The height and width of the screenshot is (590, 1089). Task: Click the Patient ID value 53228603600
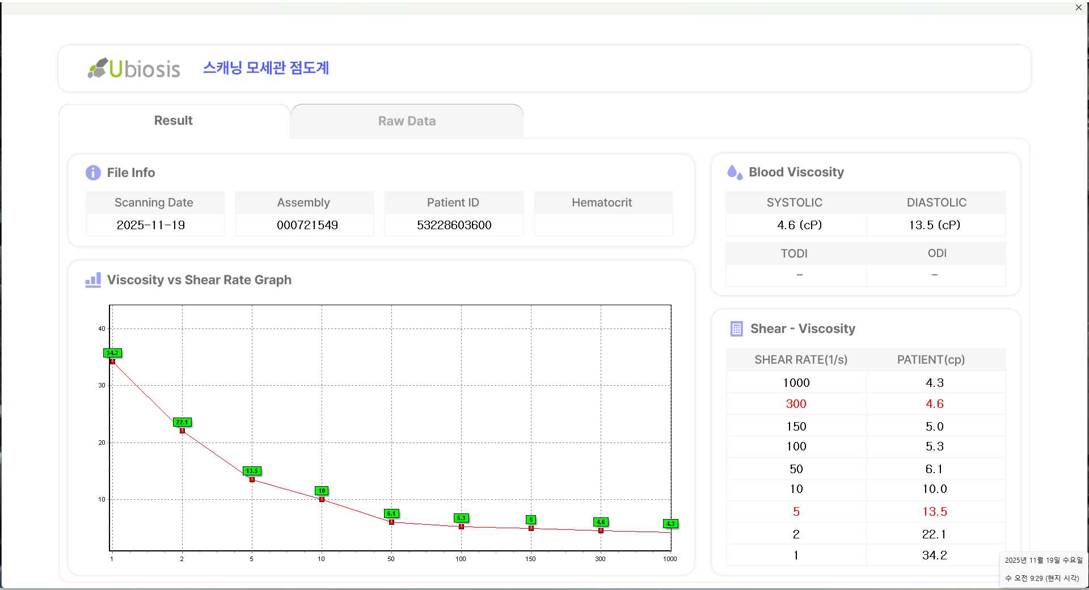(x=454, y=225)
